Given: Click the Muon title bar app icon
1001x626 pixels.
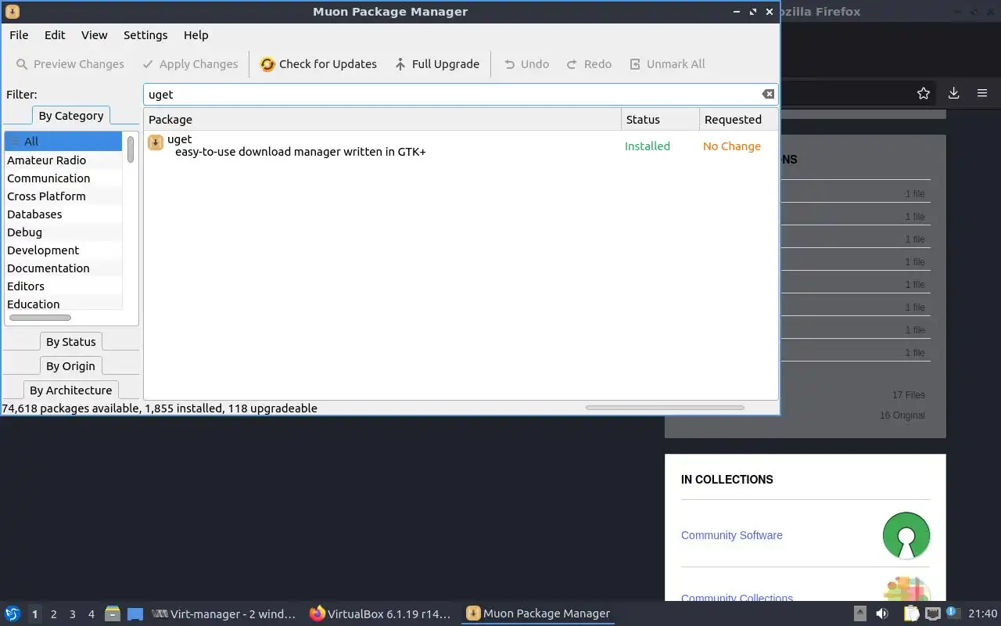Looking at the screenshot, I should point(12,12).
